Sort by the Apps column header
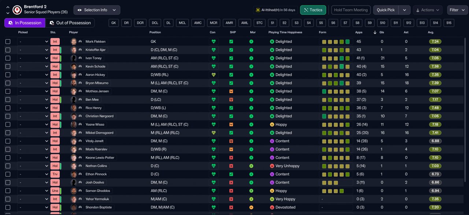 tap(359, 32)
